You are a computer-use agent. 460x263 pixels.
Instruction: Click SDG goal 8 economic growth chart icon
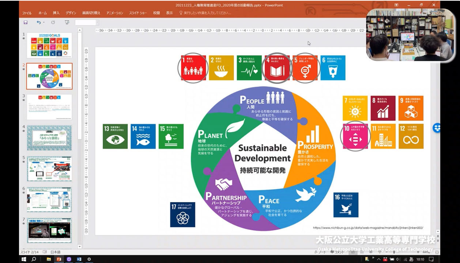[383, 108]
